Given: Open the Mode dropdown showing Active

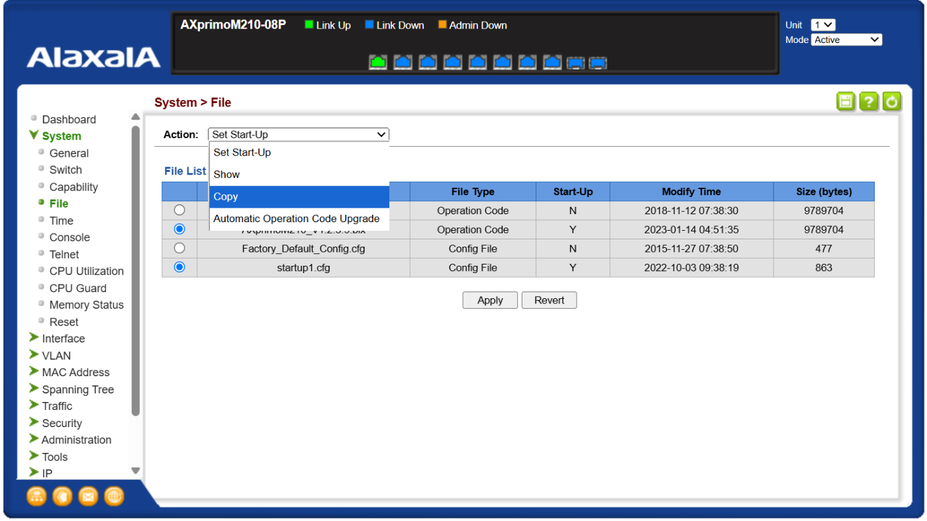Looking at the screenshot, I should tap(847, 40).
